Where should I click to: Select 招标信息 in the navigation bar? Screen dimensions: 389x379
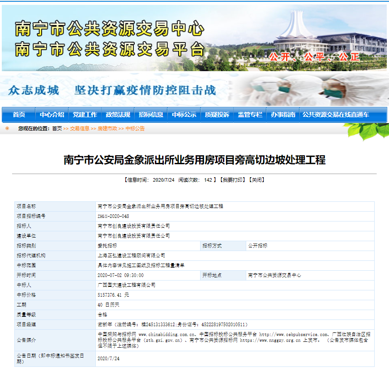point(151,115)
